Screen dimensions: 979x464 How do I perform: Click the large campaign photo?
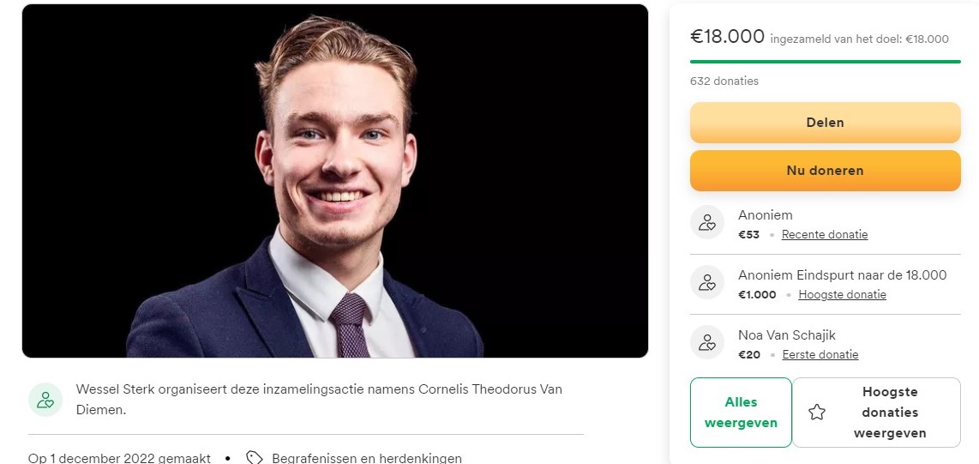tap(334, 181)
